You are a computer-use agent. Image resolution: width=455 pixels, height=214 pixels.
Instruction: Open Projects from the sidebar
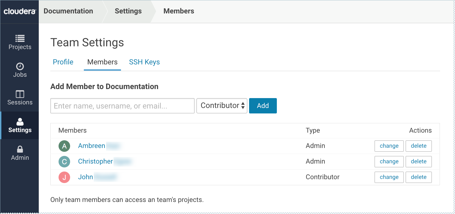(x=20, y=42)
